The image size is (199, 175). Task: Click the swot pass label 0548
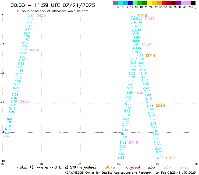133,143
